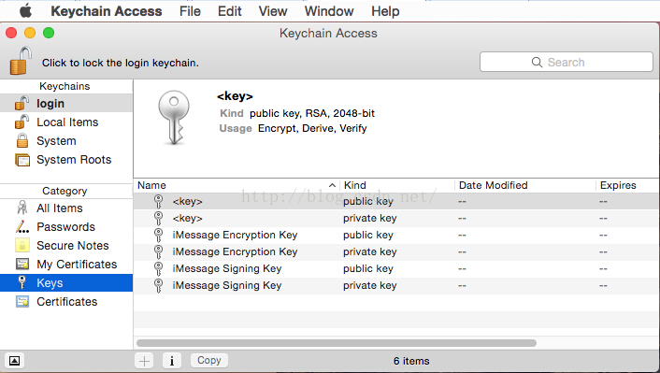660x373 pixels.
Task: Open the Window menu
Action: [329, 11]
